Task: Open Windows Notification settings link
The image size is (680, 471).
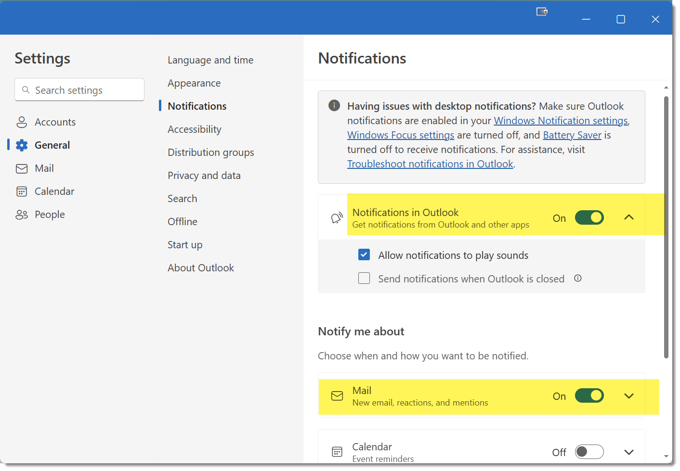Action: click(x=561, y=121)
